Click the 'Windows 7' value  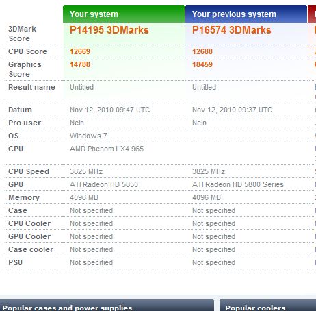tap(88, 136)
